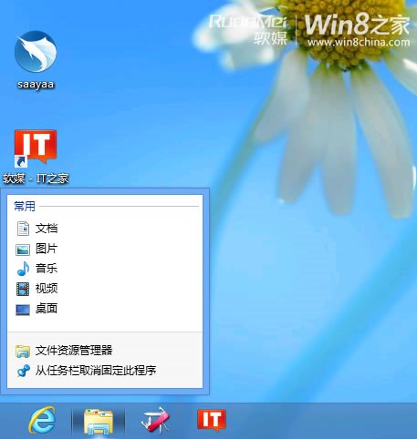
Task: Click the File Explorer taskbar icon
Action: [x=99, y=422]
